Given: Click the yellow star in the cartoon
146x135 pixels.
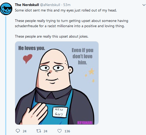Looking at the screenshot, I should coord(91,72).
